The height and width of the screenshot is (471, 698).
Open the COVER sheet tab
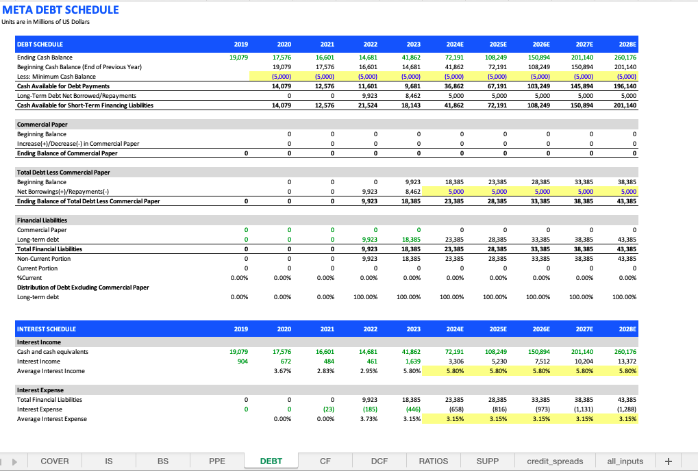[x=55, y=461]
